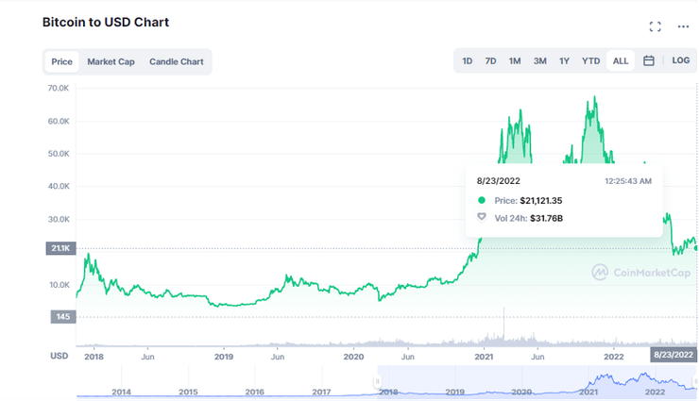The height and width of the screenshot is (401, 699).
Task: Click the green price dot in tooltip
Action: point(482,201)
